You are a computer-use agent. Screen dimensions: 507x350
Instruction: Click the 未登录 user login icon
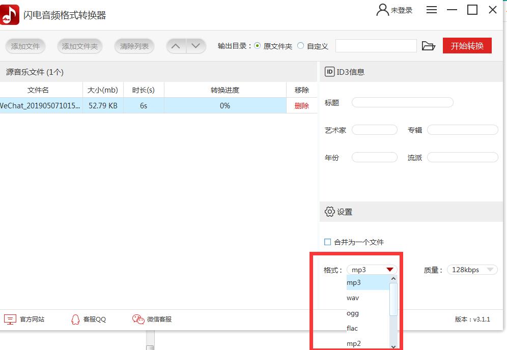(381, 9)
